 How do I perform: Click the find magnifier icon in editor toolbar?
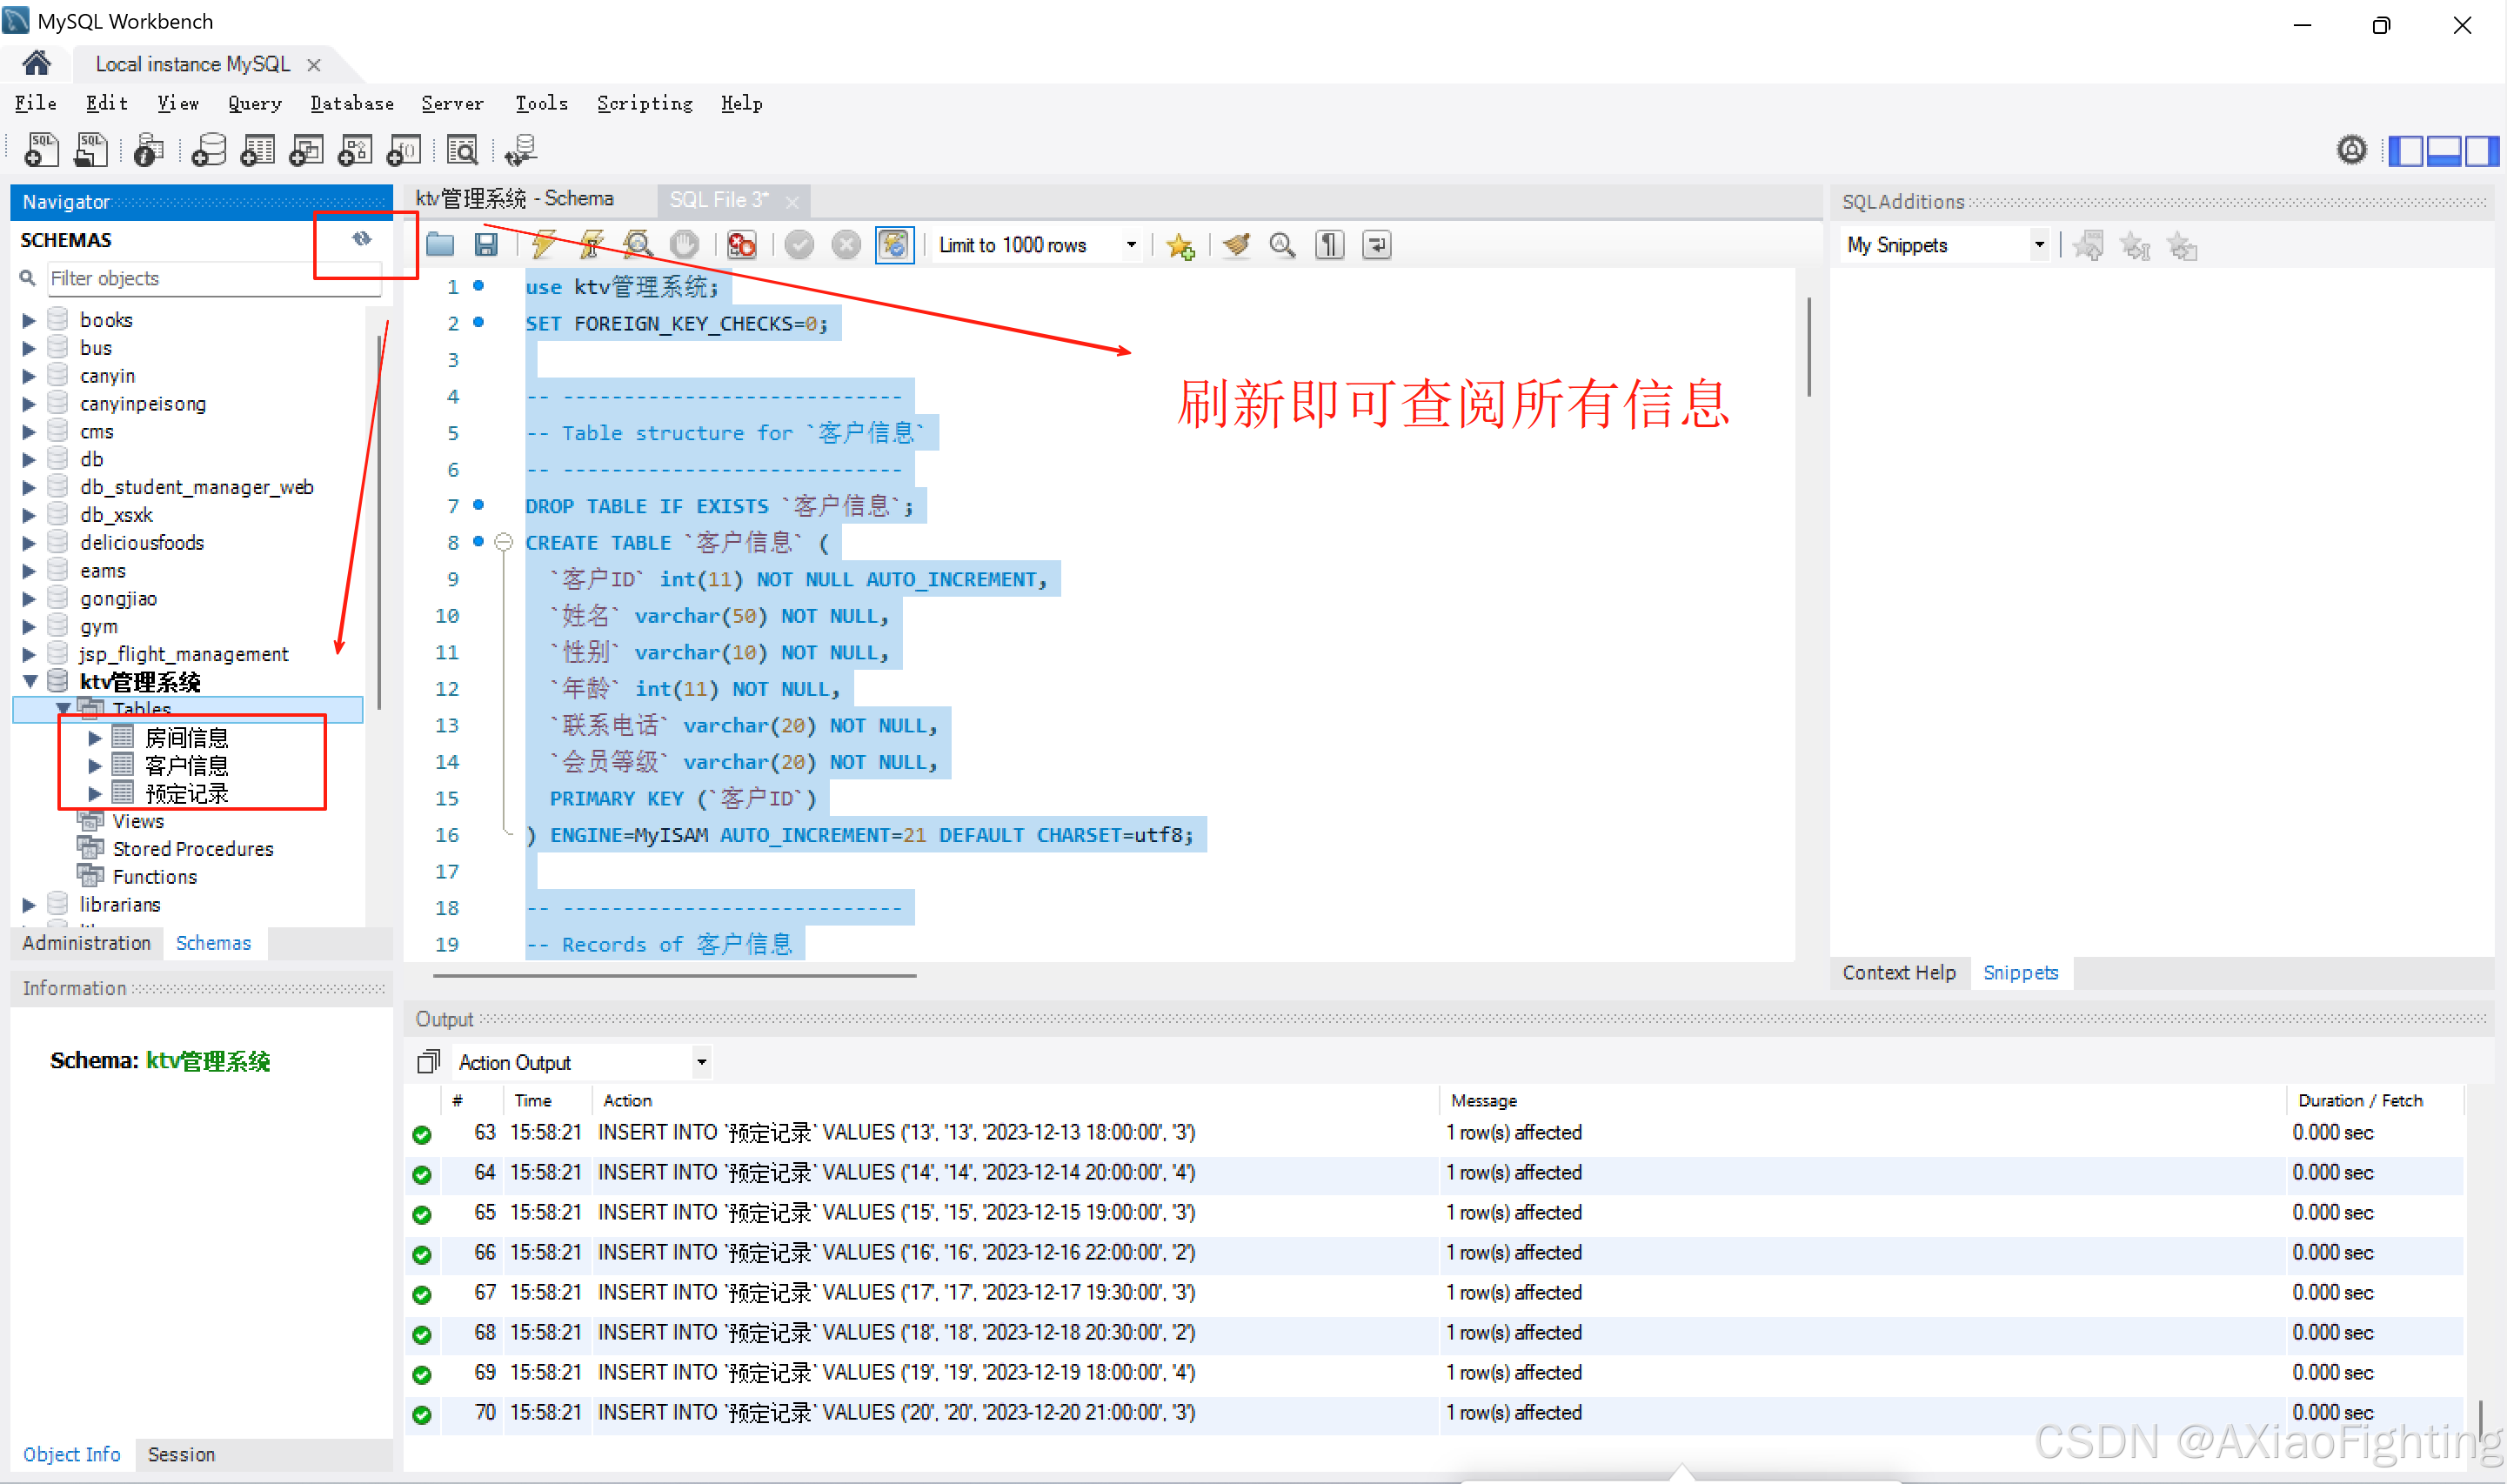[x=1282, y=245]
